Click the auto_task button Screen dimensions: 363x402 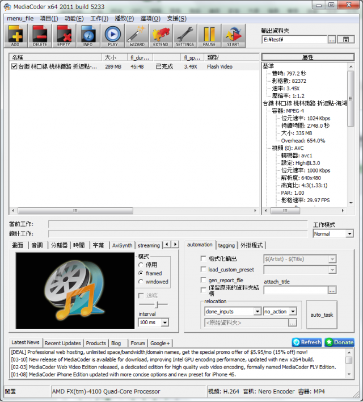pos(322,315)
